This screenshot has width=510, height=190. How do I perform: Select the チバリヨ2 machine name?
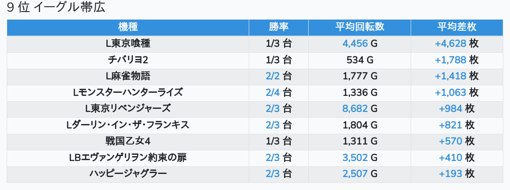tap(128, 60)
